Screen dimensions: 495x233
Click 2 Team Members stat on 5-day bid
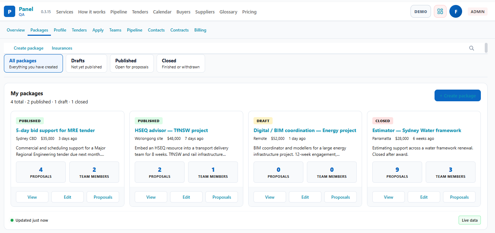(94, 172)
